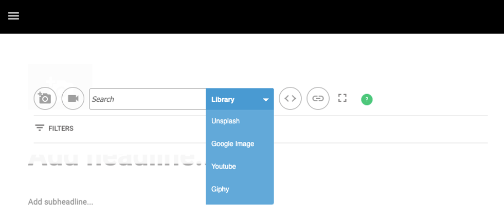Click the Add subheadline placeholder text
This screenshot has width=504, height=218.
coord(61,202)
